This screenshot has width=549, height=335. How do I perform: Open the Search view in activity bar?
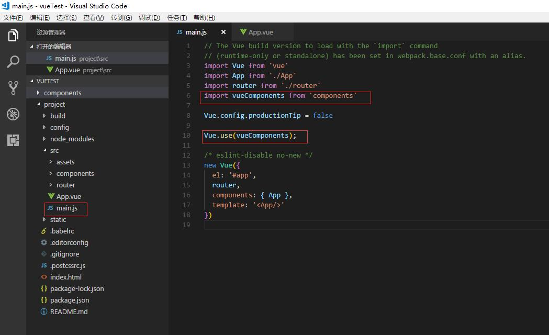coord(13,62)
